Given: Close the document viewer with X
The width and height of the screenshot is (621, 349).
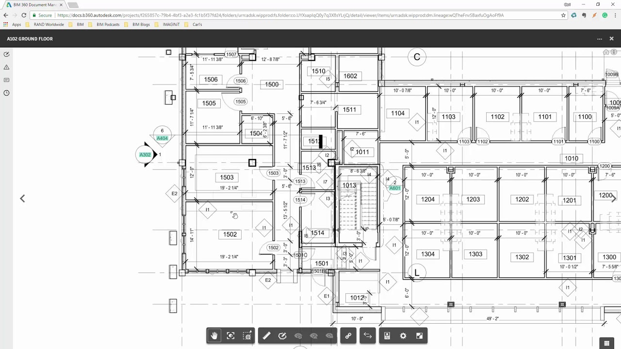Looking at the screenshot, I should (x=611, y=39).
